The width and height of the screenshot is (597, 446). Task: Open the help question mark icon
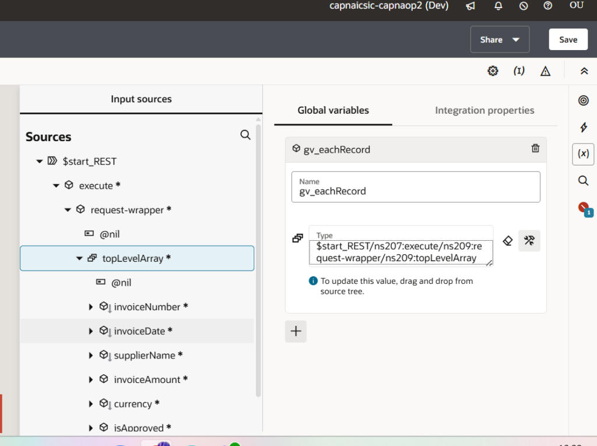click(x=547, y=6)
